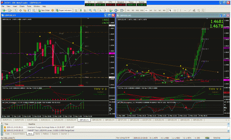The image size is (231, 140).
Task: Expand the Profiles dropdown arrow
Action: coord(11,10)
